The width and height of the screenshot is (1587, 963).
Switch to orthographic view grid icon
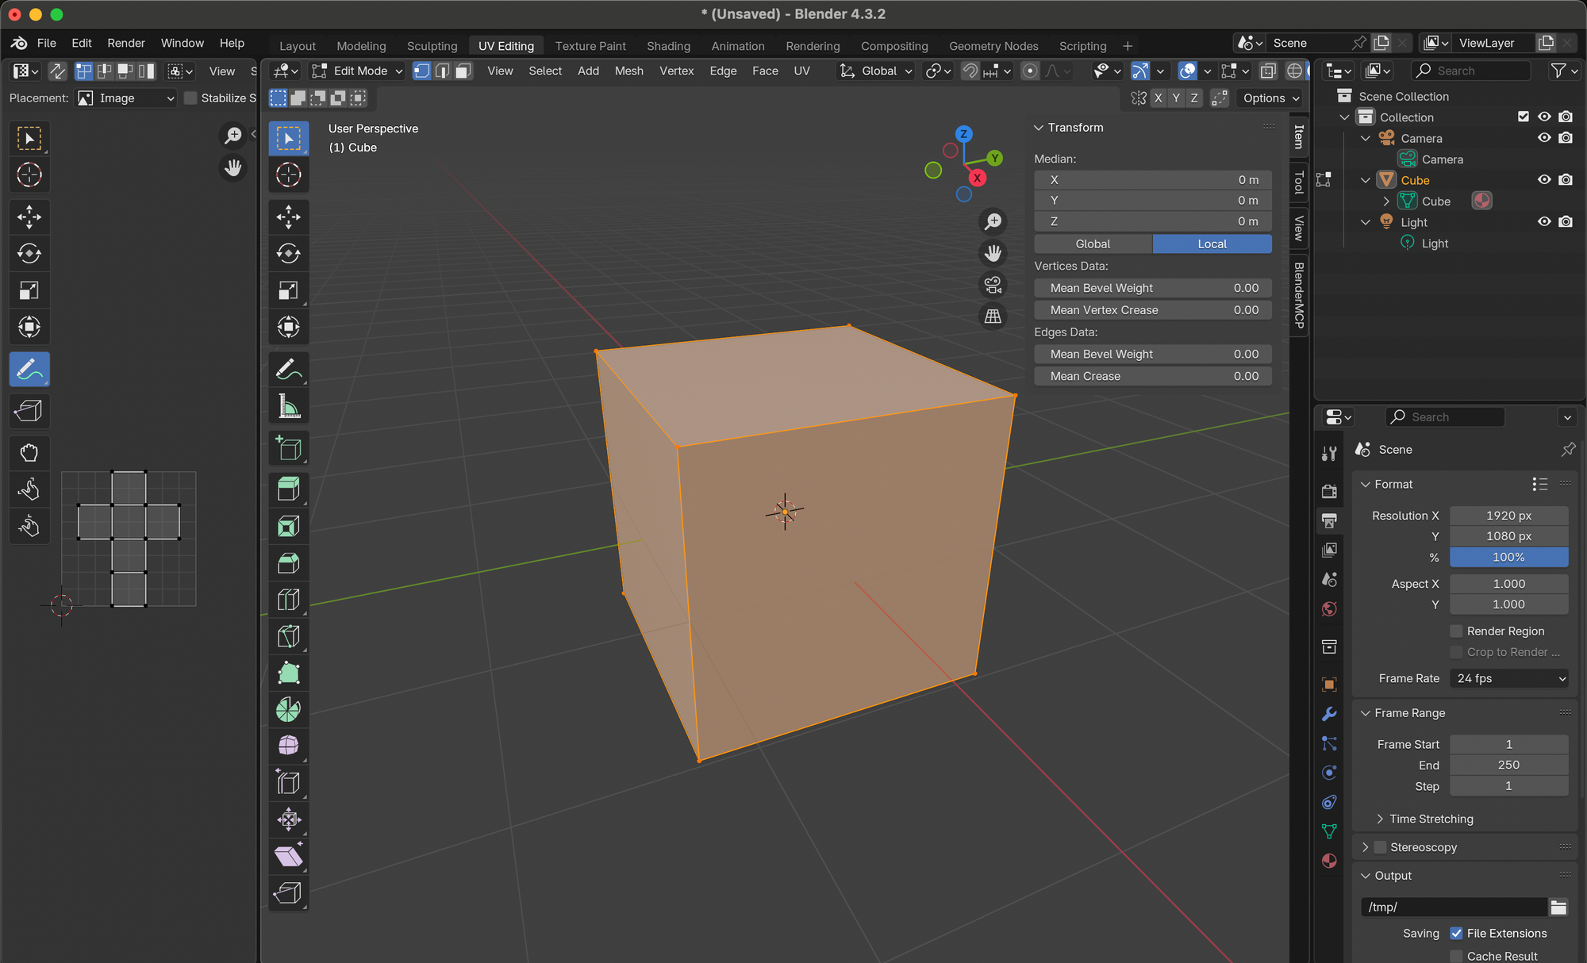(993, 317)
